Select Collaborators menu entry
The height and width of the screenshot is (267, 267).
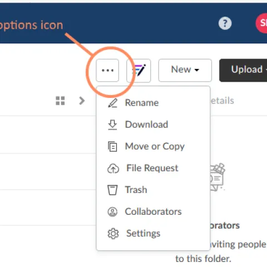(153, 212)
